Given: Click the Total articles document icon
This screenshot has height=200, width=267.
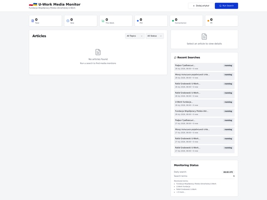Looking at the screenshot, I should click(33, 21).
